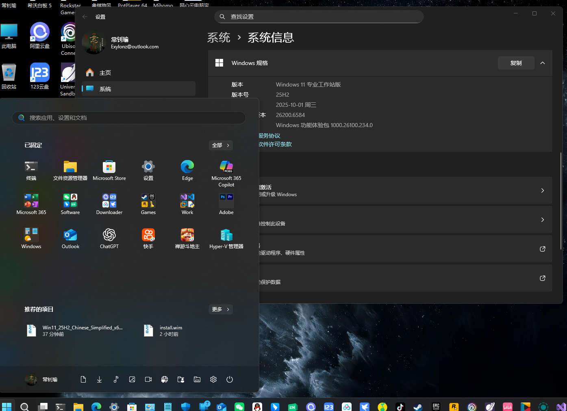Open the Windows folder in pinned apps
This screenshot has height=411, width=567.
31,238
